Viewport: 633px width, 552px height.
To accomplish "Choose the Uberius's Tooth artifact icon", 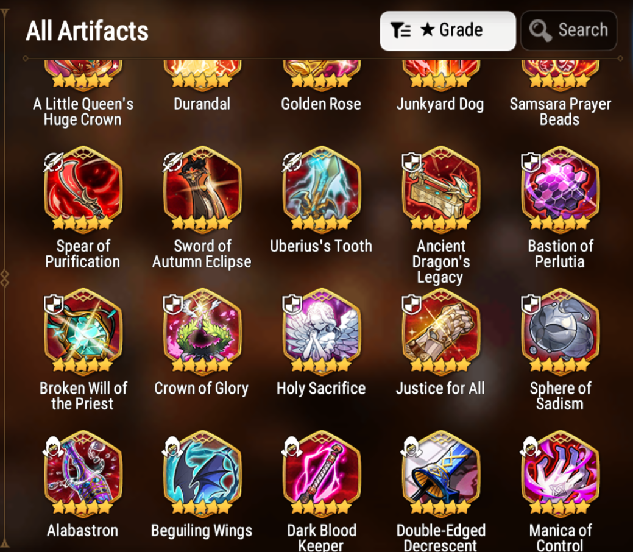I will pos(321,189).
